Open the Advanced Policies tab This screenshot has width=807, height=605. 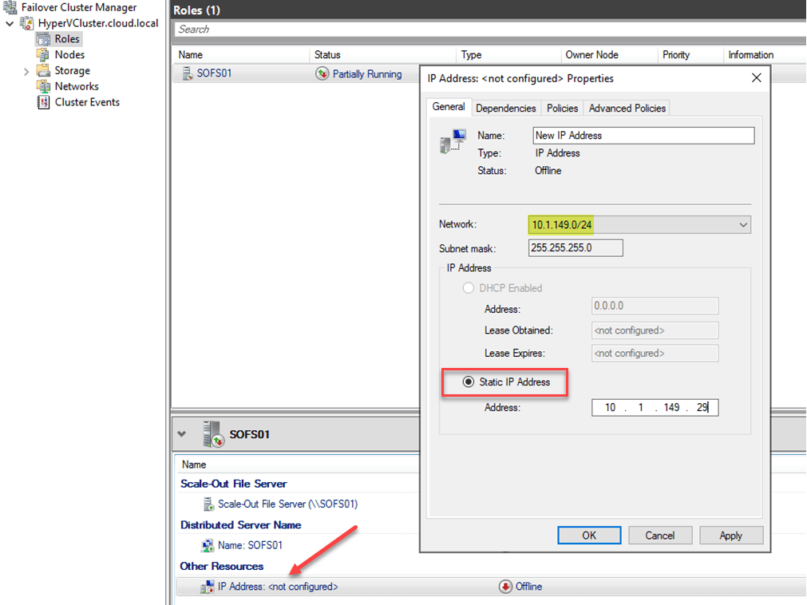627,108
